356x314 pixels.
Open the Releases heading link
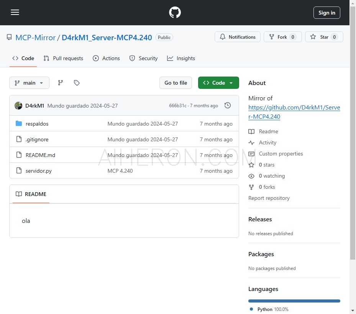pos(260,219)
